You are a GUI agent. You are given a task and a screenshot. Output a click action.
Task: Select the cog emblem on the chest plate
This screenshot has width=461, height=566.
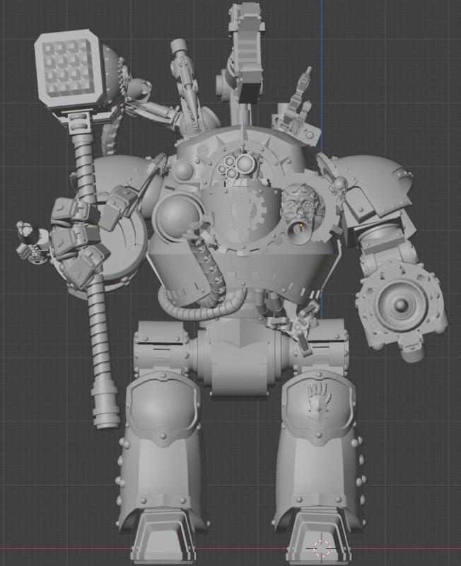pos(249,210)
